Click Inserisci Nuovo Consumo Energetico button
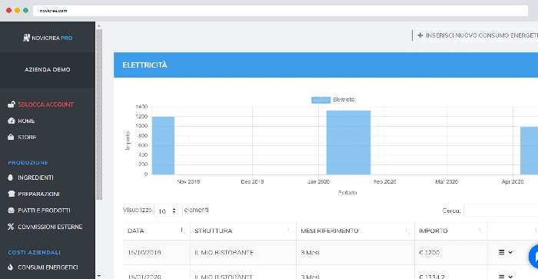Image resolution: width=538 pixels, height=279 pixels. pyautogui.click(x=475, y=35)
